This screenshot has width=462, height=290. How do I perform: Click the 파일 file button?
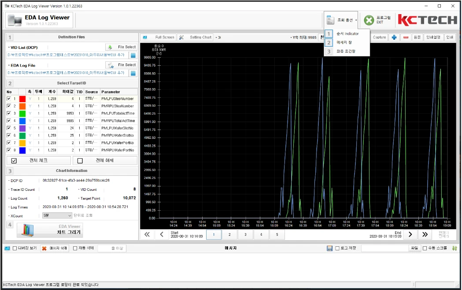pyautogui.click(x=414, y=248)
